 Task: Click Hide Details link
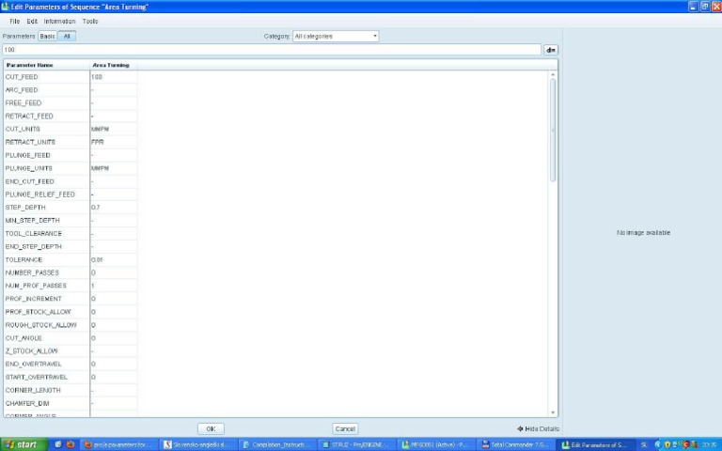(x=539, y=428)
